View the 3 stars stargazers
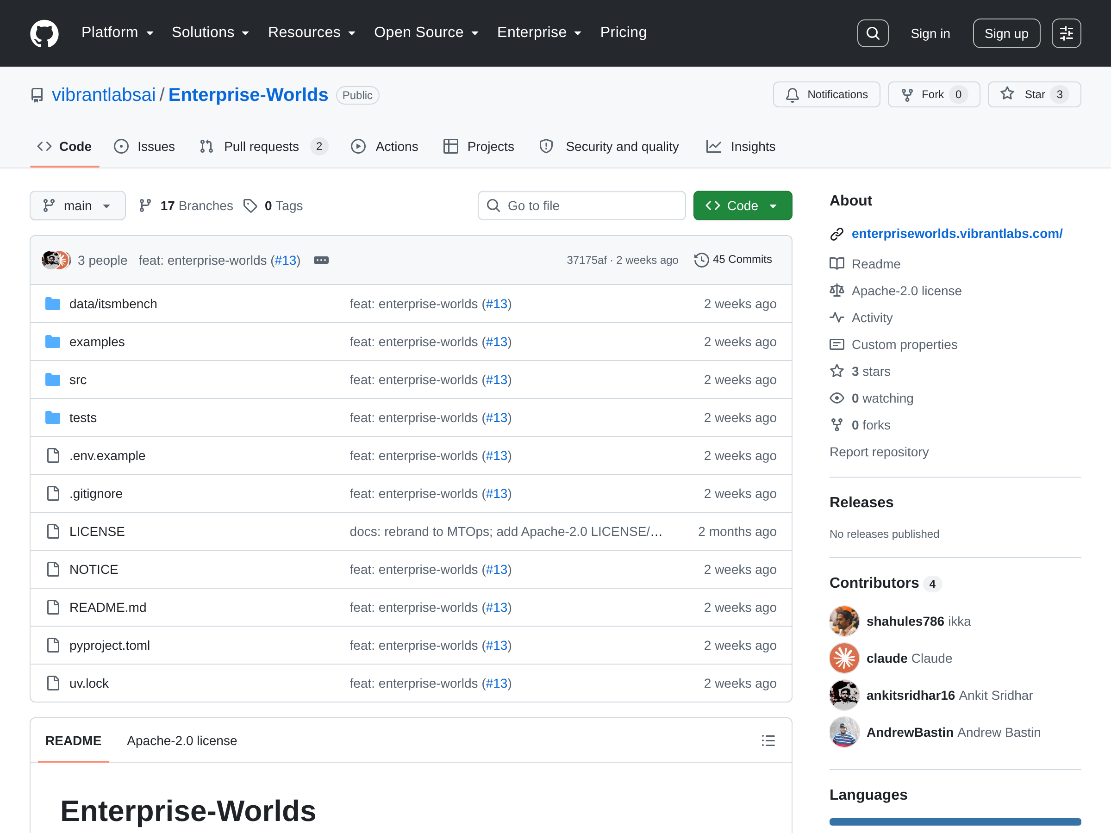This screenshot has height=833, width=1111. click(871, 372)
